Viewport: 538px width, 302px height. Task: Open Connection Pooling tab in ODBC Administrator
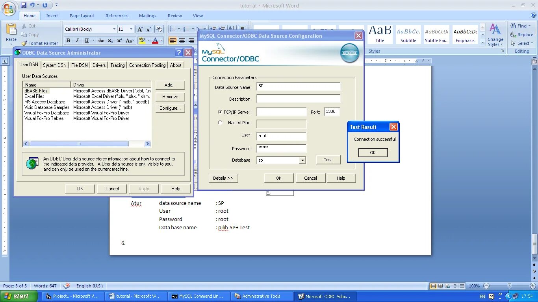147,65
